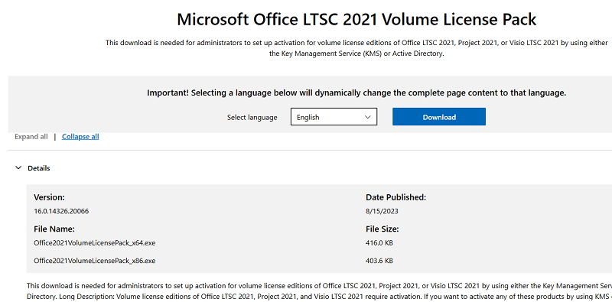Click the File Size: label
The height and width of the screenshot is (302, 612).
click(x=382, y=229)
